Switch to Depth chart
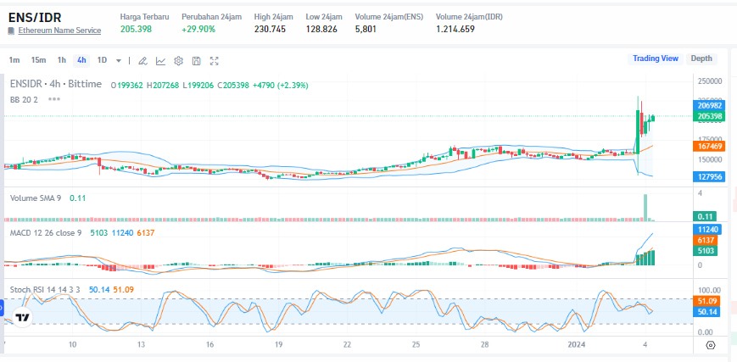Screen dimensions: 737x362 pos(701,58)
